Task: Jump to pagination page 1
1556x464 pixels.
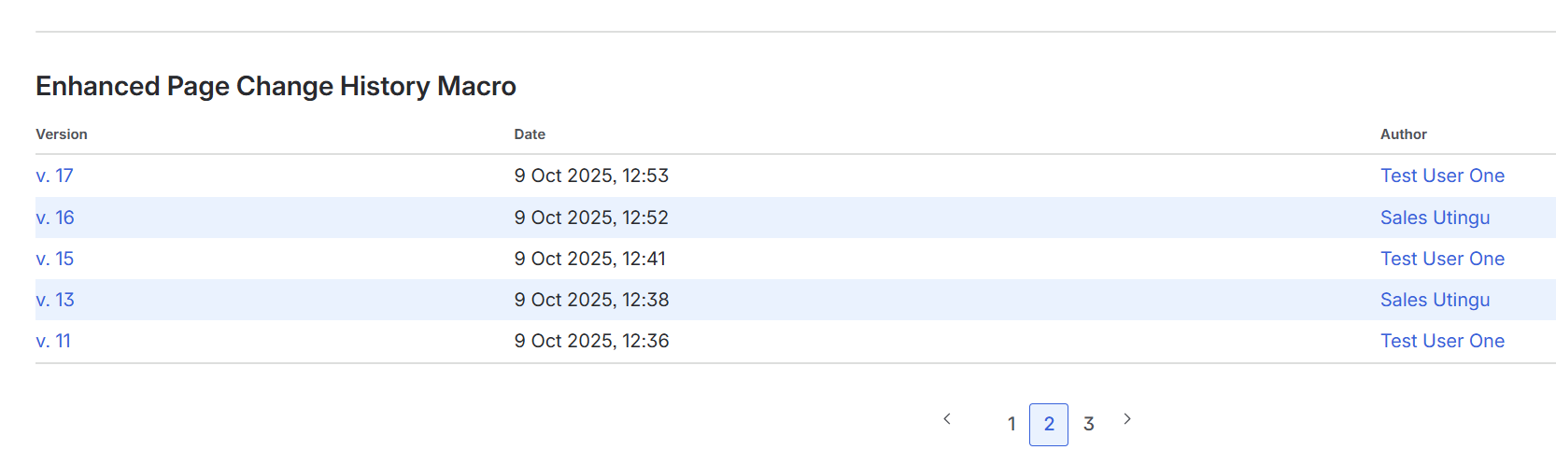Action: (x=1011, y=424)
